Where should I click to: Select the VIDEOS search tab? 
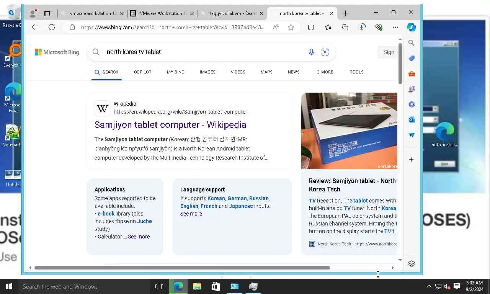point(238,72)
